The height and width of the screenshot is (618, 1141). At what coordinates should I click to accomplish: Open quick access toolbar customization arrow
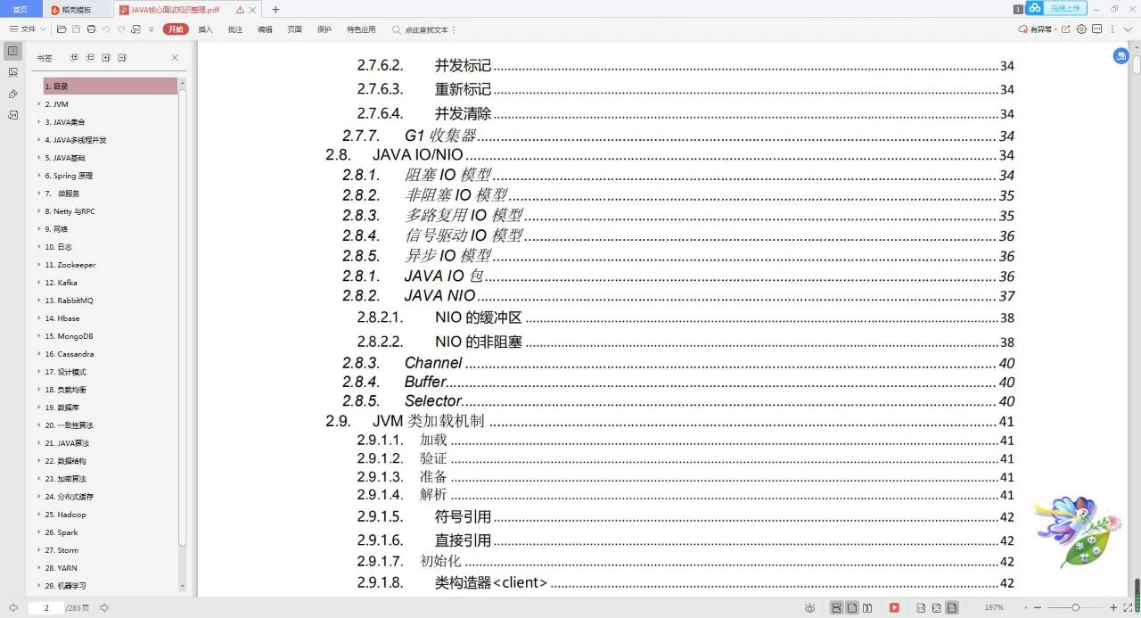[x=151, y=29]
